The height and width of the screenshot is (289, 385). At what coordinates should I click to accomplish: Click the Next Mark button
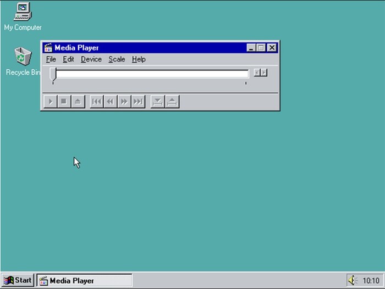click(138, 102)
